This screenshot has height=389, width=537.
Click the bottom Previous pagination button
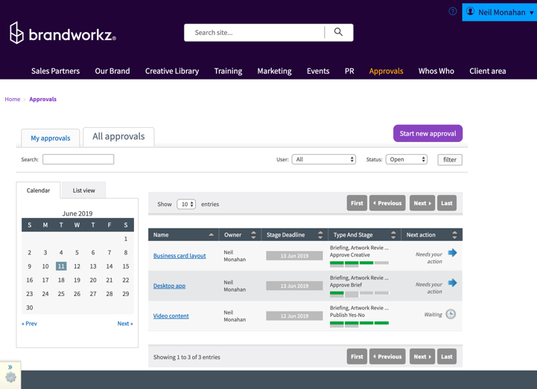pyautogui.click(x=387, y=356)
